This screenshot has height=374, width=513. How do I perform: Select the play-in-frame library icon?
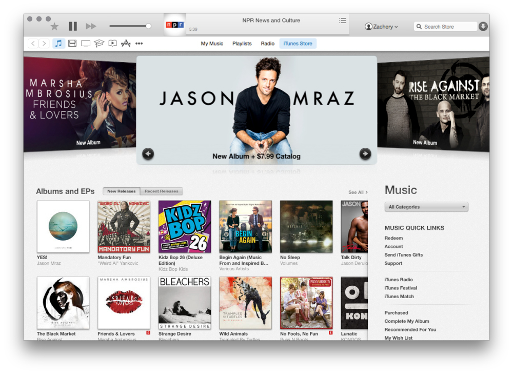click(x=112, y=43)
